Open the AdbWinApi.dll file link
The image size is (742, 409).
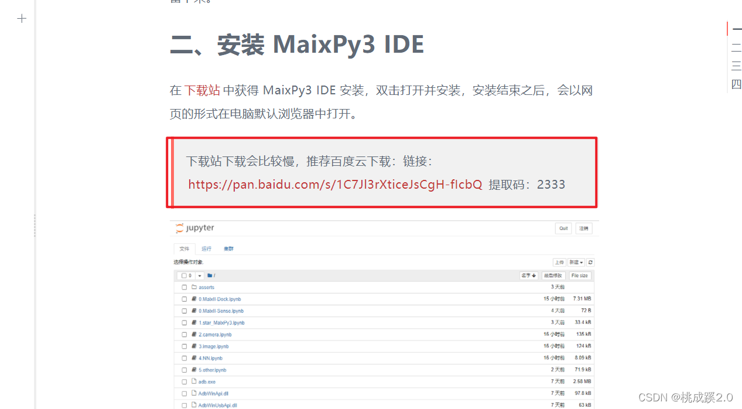coord(214,393)
